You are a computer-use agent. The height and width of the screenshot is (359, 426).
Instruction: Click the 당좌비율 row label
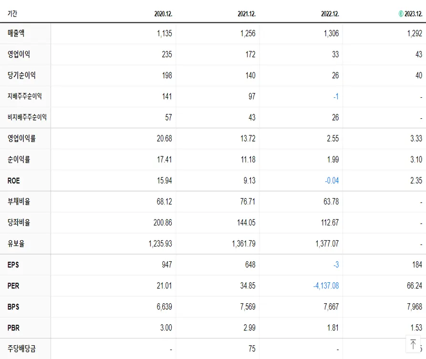coord(19,222)
